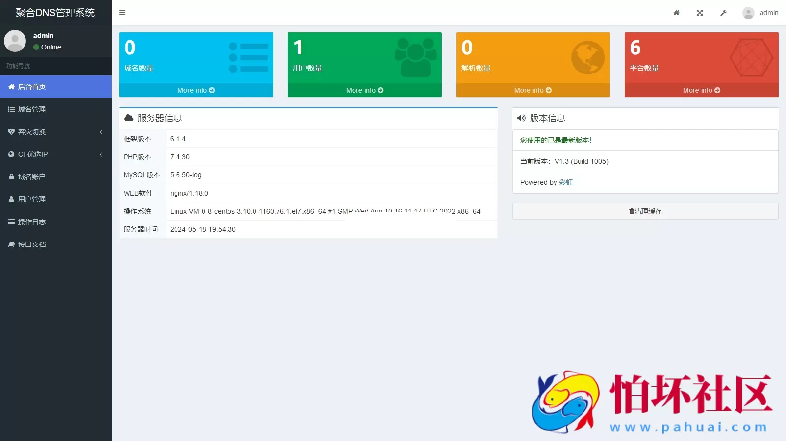Screen dimensions: 786x441
Task: Click the cloud icon beside 服务器信息
Action: [x=128, y=118]
